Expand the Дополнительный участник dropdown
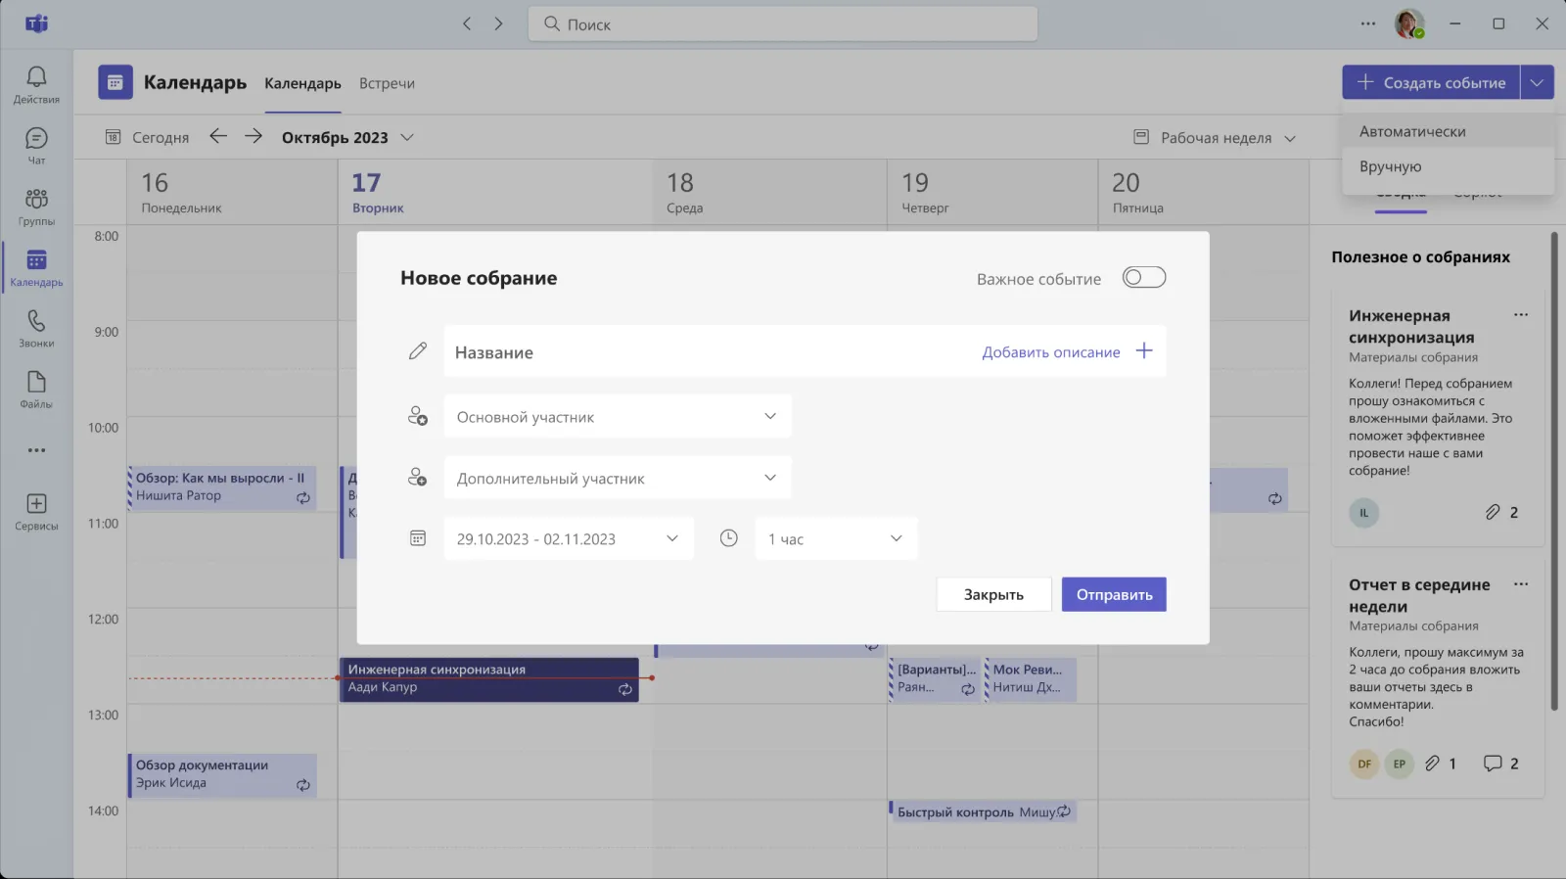1566x879 pixels. tap(618, 479)
